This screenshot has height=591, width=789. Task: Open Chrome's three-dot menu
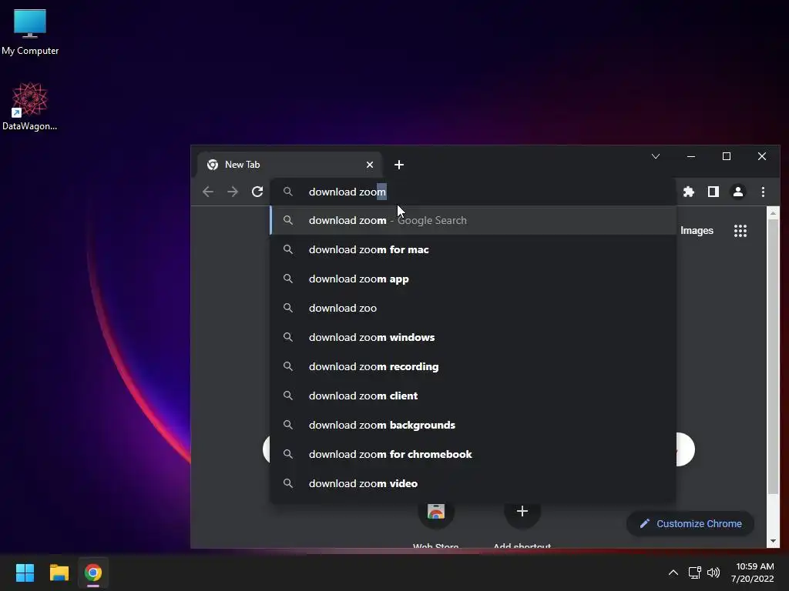(x=763, y=192)
